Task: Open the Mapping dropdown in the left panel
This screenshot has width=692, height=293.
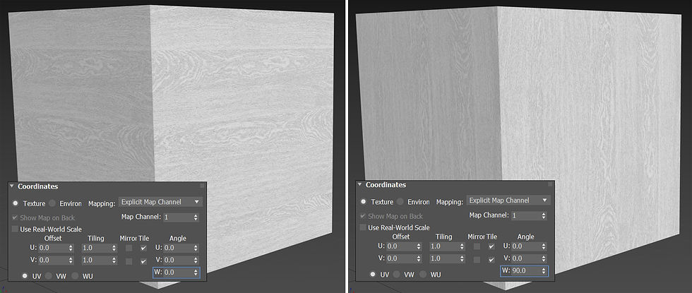Action: tap(161, 202)
